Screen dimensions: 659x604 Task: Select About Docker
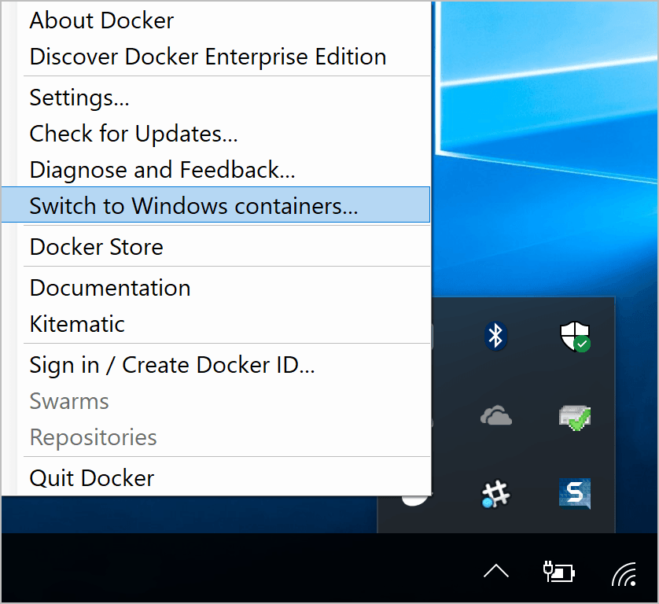pos(101,20)
